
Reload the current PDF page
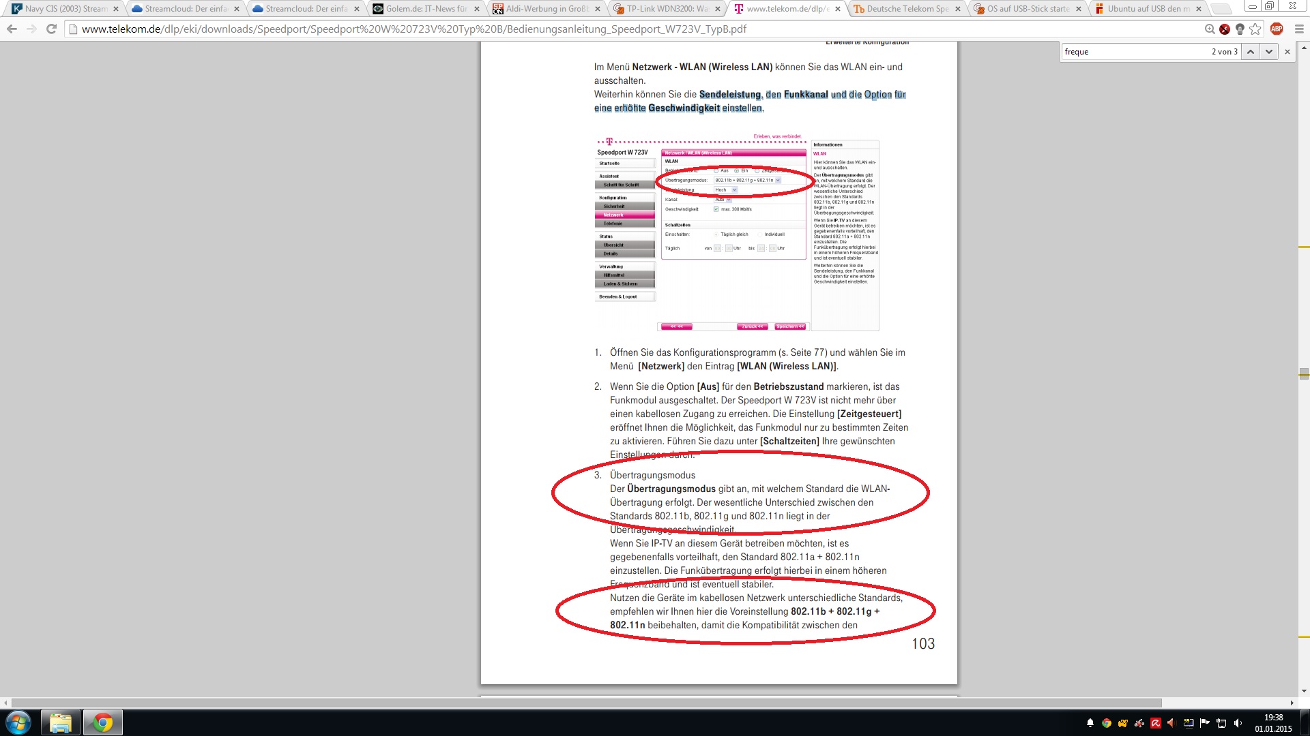[51, 29]
